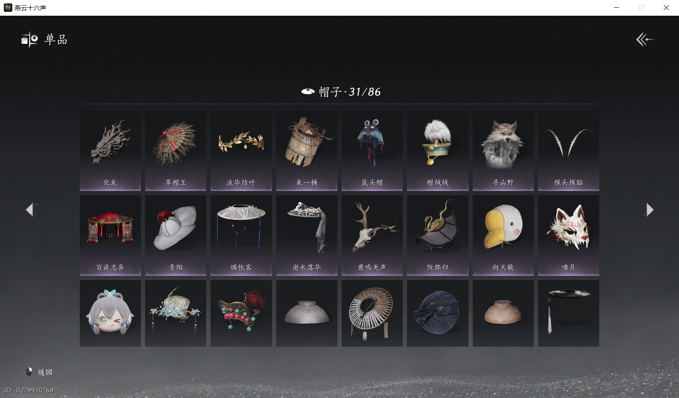Select the round woven bamboo frame hat

click(x=372, y=313)
